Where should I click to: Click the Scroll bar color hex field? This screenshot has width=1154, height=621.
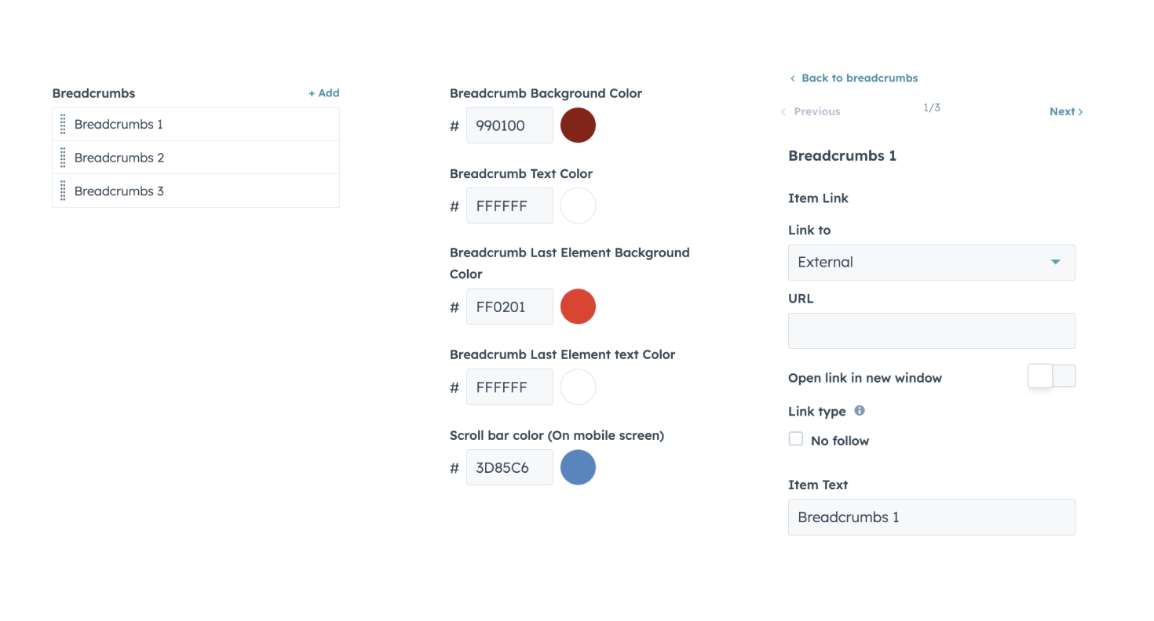click(509, 467)
